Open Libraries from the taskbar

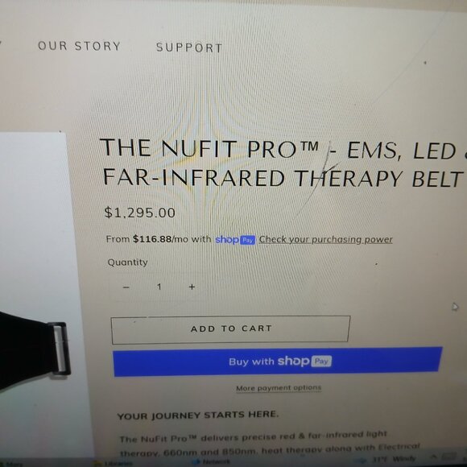click(x=114, y=463)
